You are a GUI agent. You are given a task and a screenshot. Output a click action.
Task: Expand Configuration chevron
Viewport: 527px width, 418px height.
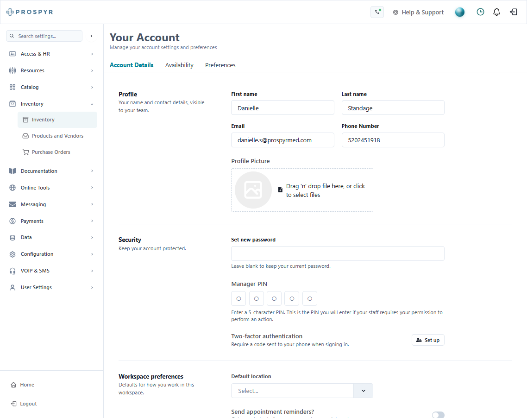pos(92,254)
